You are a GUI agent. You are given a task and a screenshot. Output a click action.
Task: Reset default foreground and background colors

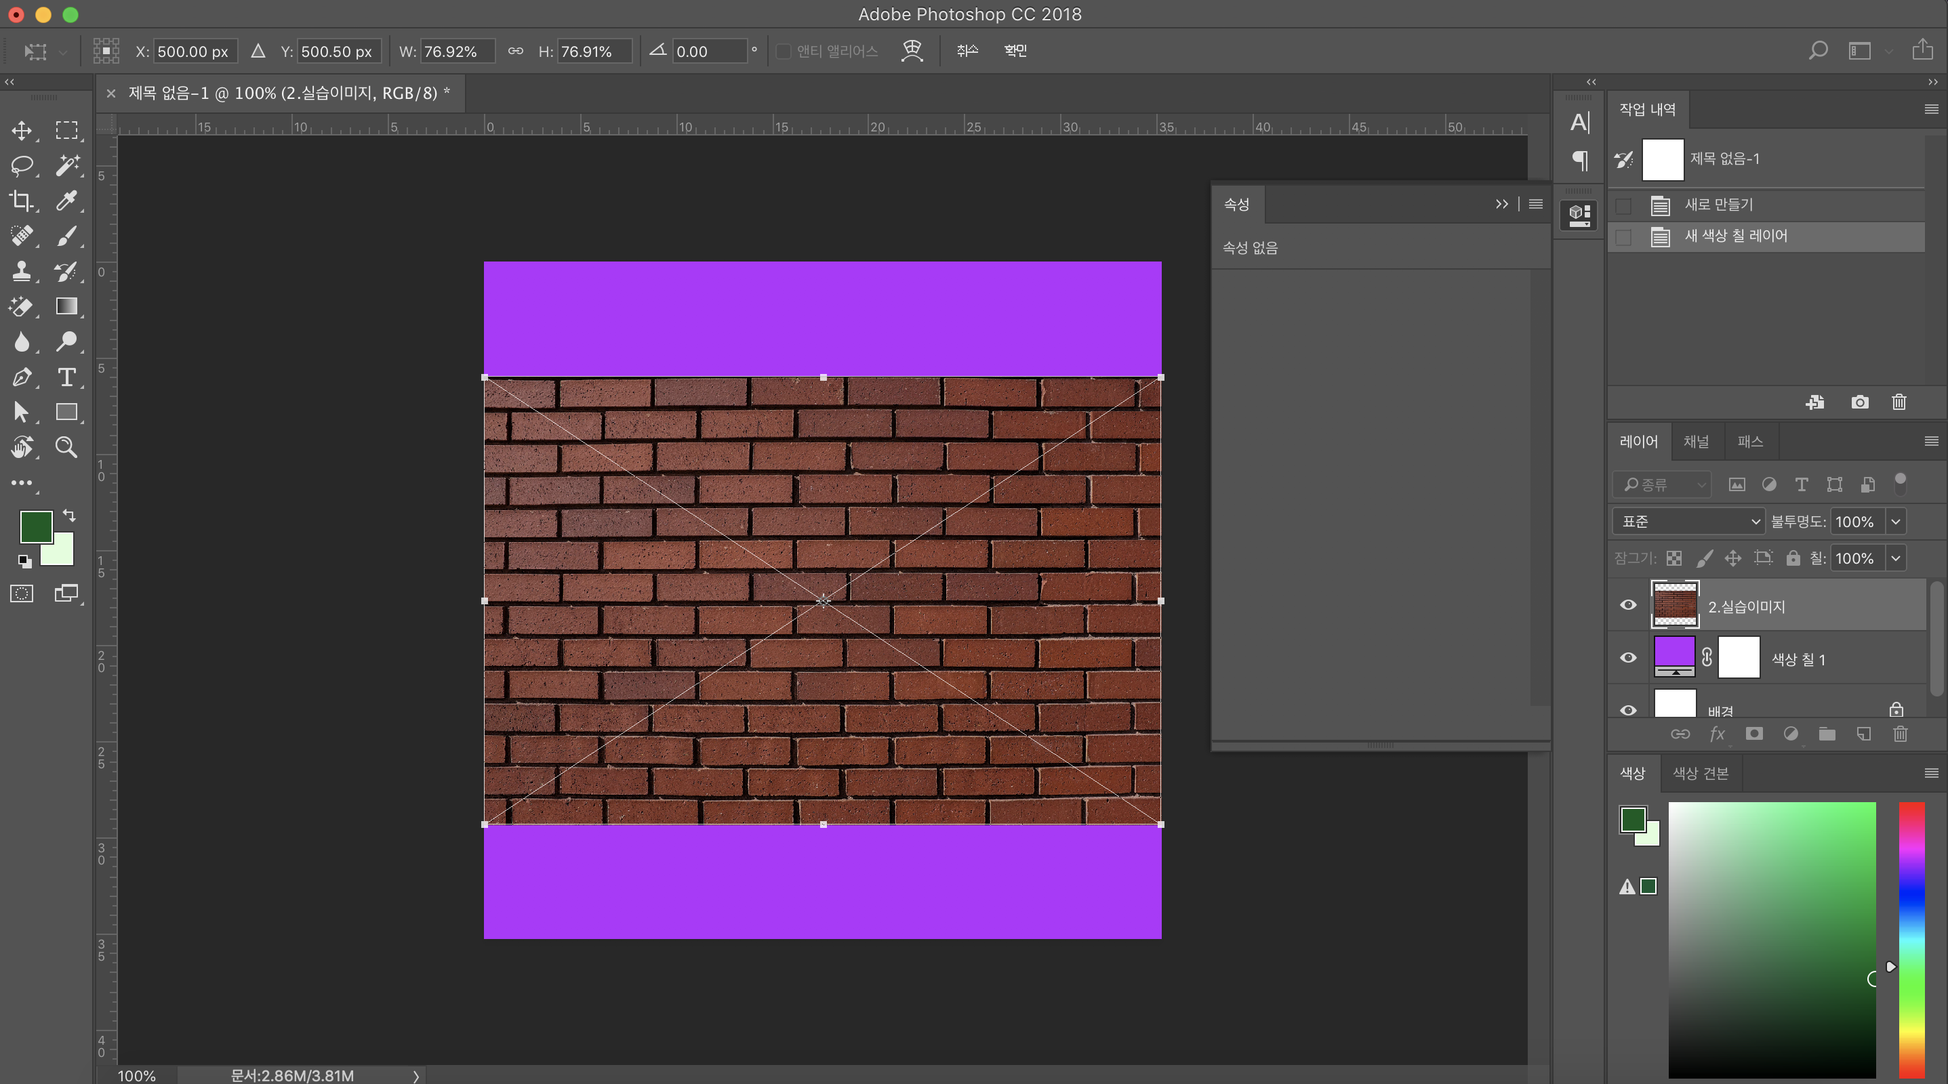coord(25,561)
